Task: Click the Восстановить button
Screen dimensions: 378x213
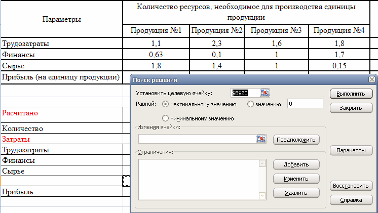Action: click(x=351, y=186)
